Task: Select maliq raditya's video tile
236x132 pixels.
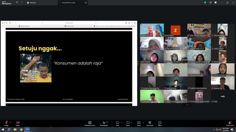Action: (x=223, y=43)
